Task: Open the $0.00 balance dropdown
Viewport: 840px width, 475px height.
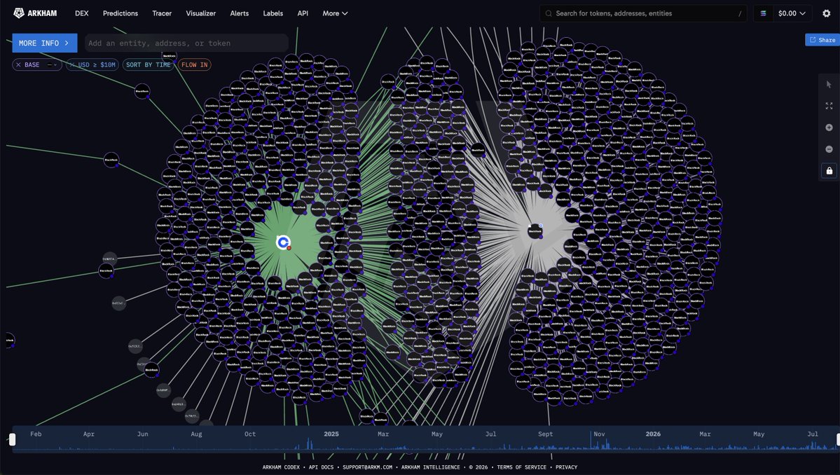Action: click(792, 13)
